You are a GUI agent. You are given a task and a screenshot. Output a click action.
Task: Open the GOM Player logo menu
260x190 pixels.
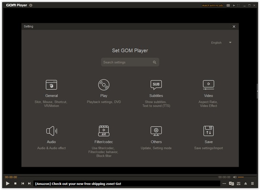[16, 5]
